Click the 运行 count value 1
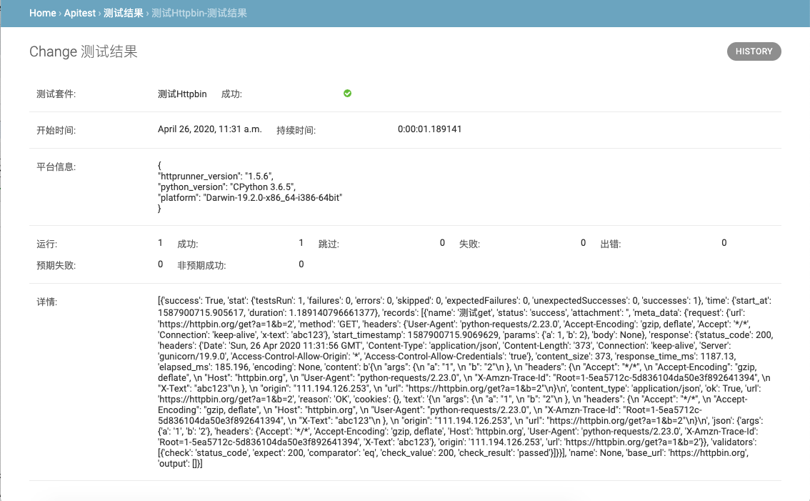Viewport: 810px width, 501px height. click(160, 243)
